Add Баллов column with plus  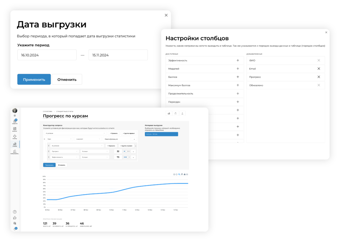pyautogui.click(x=238, y=77)
